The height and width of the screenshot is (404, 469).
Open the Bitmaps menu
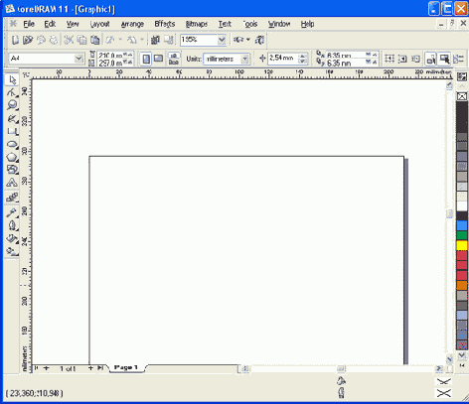point(197,24)
